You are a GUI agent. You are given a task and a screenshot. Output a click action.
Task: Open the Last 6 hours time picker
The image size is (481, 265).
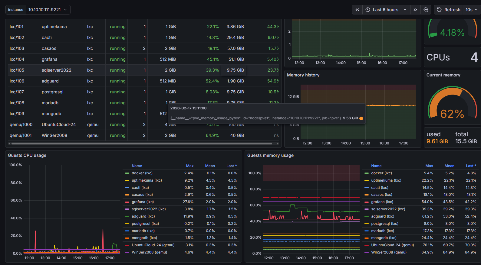click(385, 10)
